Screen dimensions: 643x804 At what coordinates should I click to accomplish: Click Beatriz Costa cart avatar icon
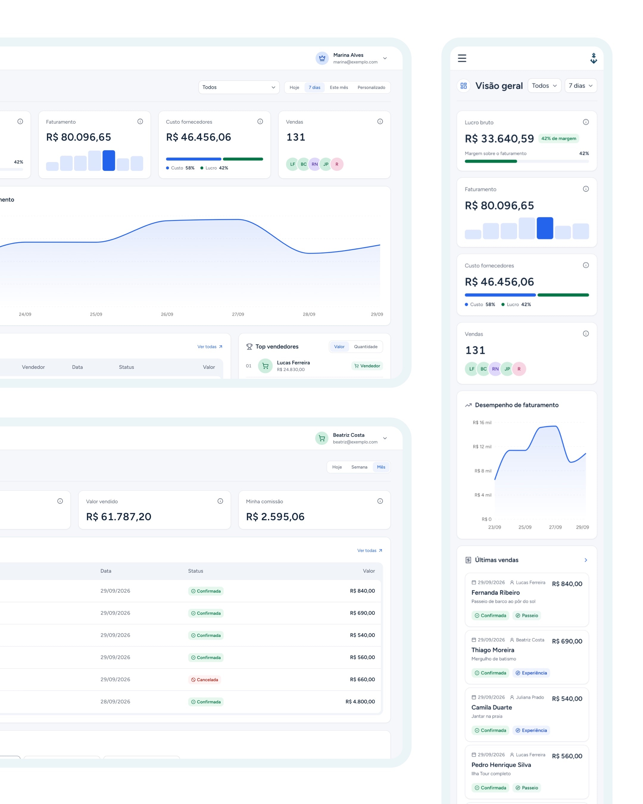322,438
